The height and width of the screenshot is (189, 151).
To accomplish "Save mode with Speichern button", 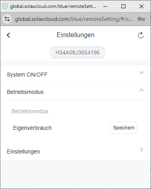I will (x=124, y=128).
